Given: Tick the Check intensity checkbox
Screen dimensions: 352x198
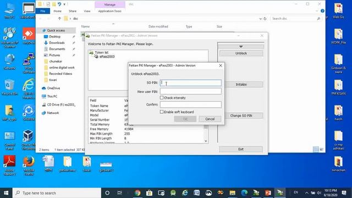Looking at the screenshot, I should tap(162, 98).
